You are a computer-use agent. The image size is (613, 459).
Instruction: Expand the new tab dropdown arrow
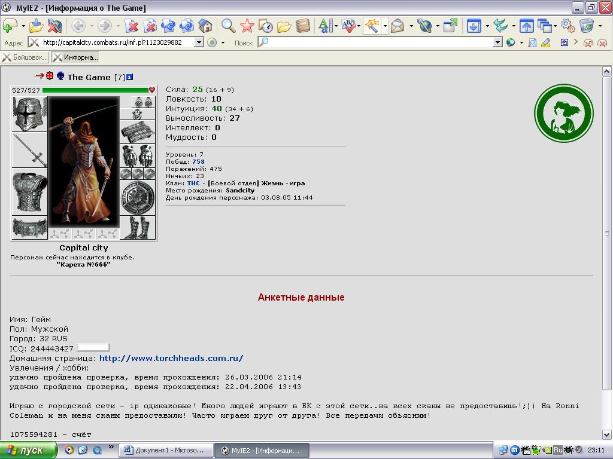[x=23, y=26]
